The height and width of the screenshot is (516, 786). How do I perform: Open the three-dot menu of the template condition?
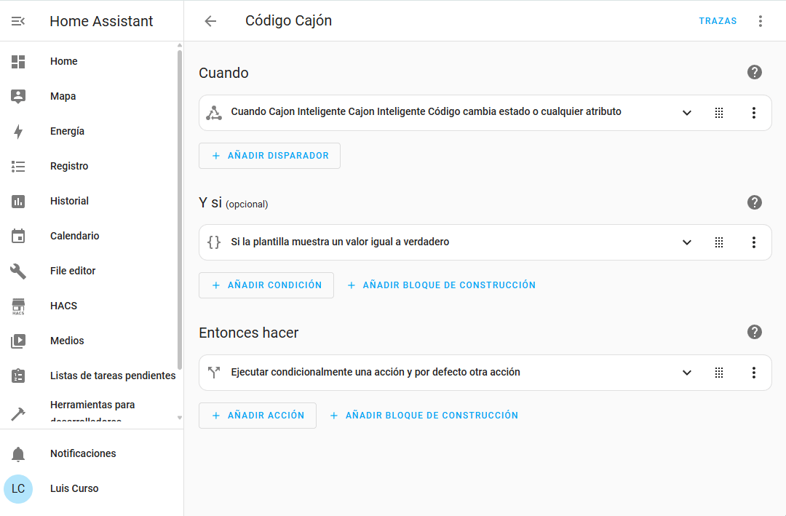tap(754, 242)
